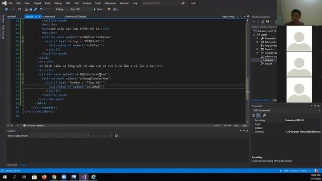Screen dimensions: 322x181
Task: Click Add to Source Control button
Action: coord(295,171)
